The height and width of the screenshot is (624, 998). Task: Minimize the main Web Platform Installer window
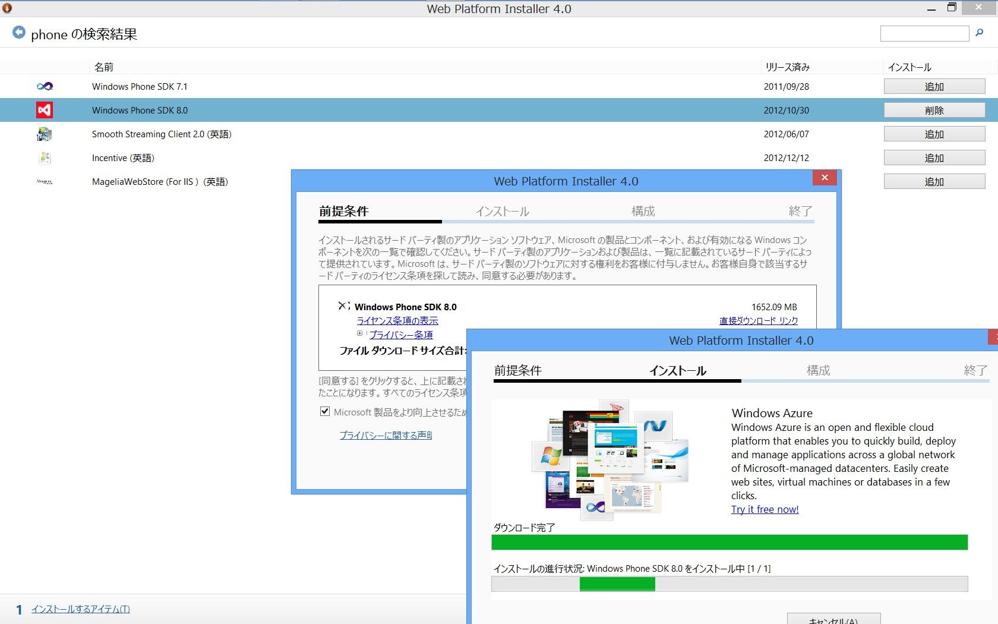point(931,8)
